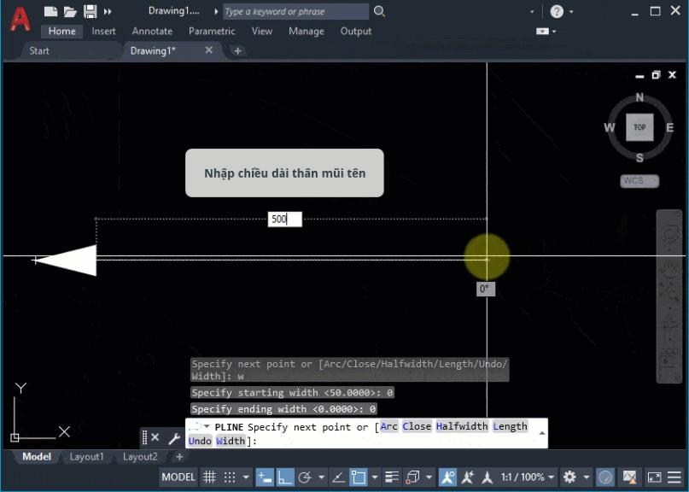The height and width of the screenshot is (492, 689).
Task: Toggle the grid display in status bar
Action: [x=210, y=477]
